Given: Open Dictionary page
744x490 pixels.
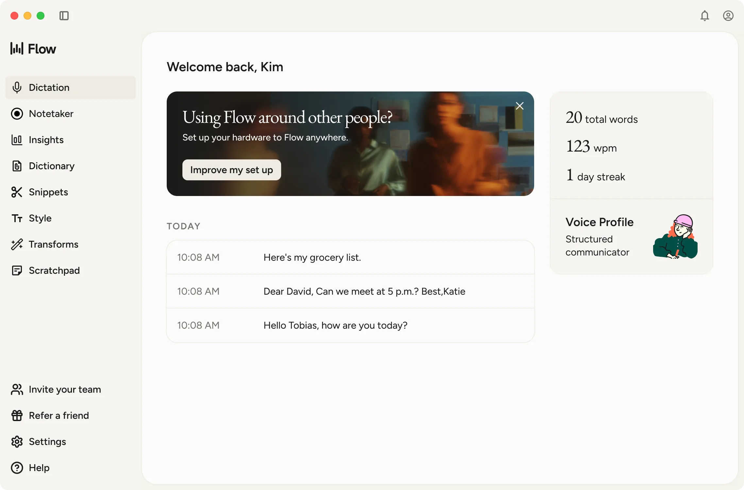Looking at the screenshot, I should pos(71,166).
